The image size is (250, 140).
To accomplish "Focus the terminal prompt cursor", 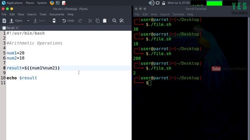I will (x=150, y=83).
